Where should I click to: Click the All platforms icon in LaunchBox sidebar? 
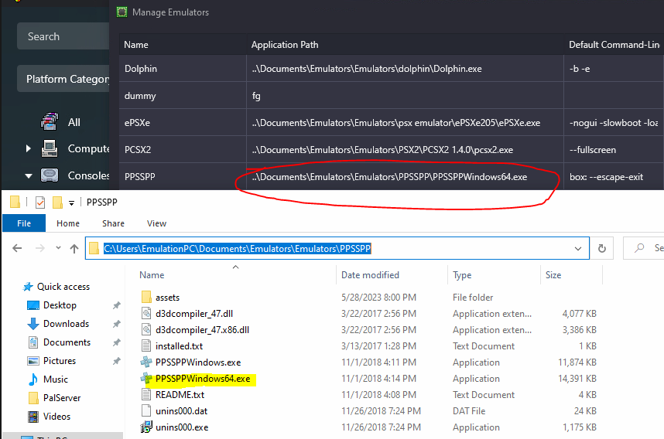50,121
